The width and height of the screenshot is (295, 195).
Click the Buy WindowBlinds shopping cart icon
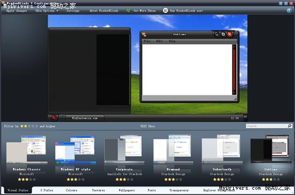[x=165, y=11]
